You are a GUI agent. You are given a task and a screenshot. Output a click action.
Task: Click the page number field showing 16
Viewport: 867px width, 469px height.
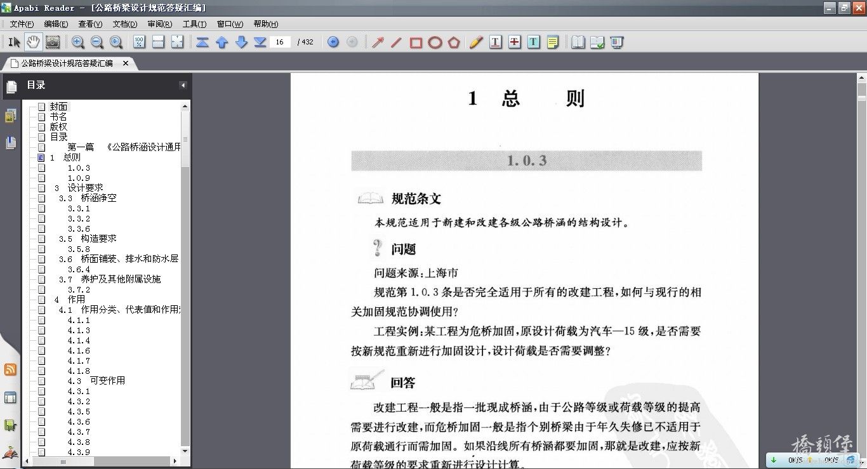pos(280,42)
